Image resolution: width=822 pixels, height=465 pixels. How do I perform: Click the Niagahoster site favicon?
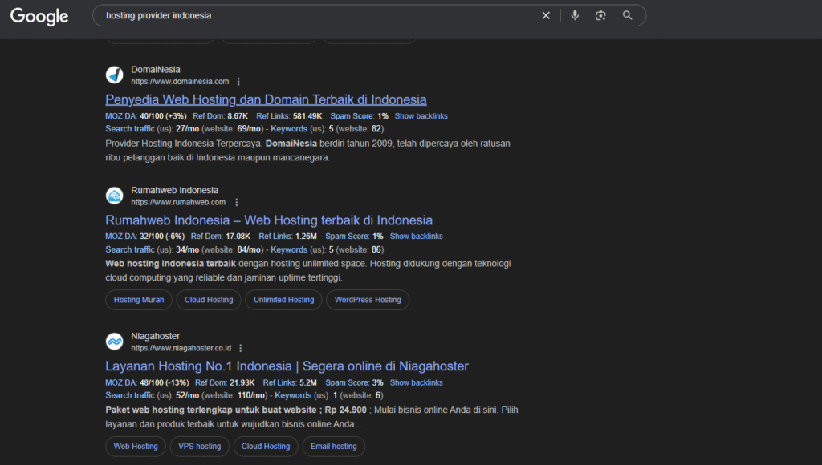114,342
